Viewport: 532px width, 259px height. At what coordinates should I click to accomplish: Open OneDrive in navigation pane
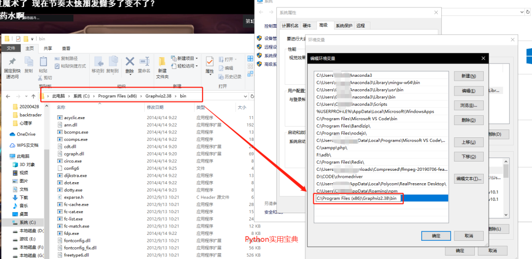(x=22, y=134)
